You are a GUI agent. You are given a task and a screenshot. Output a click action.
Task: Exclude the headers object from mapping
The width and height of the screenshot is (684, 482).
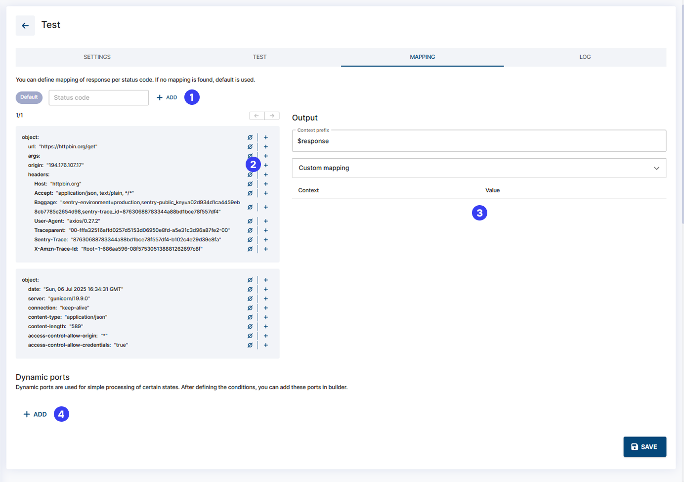(250, 175)
